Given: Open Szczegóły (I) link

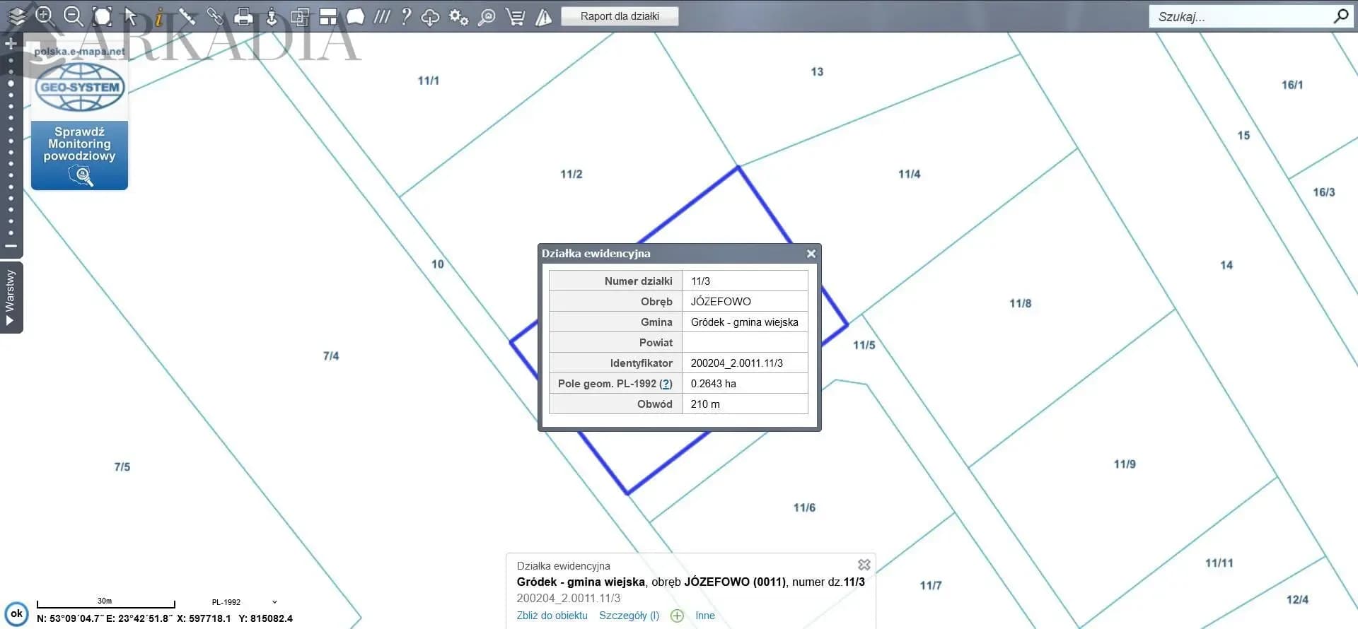Looking at the screenshot, I should point(629,616).
